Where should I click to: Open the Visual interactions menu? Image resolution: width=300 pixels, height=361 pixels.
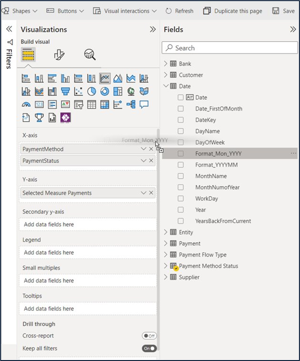pyautogui.click(x=125, y=11)
